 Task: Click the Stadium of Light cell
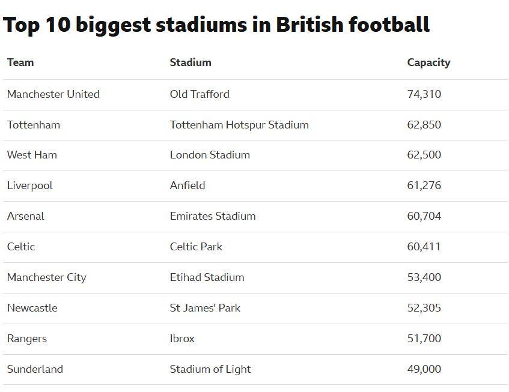click(210, 369)
